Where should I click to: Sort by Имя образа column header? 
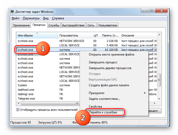pos(37,35)
